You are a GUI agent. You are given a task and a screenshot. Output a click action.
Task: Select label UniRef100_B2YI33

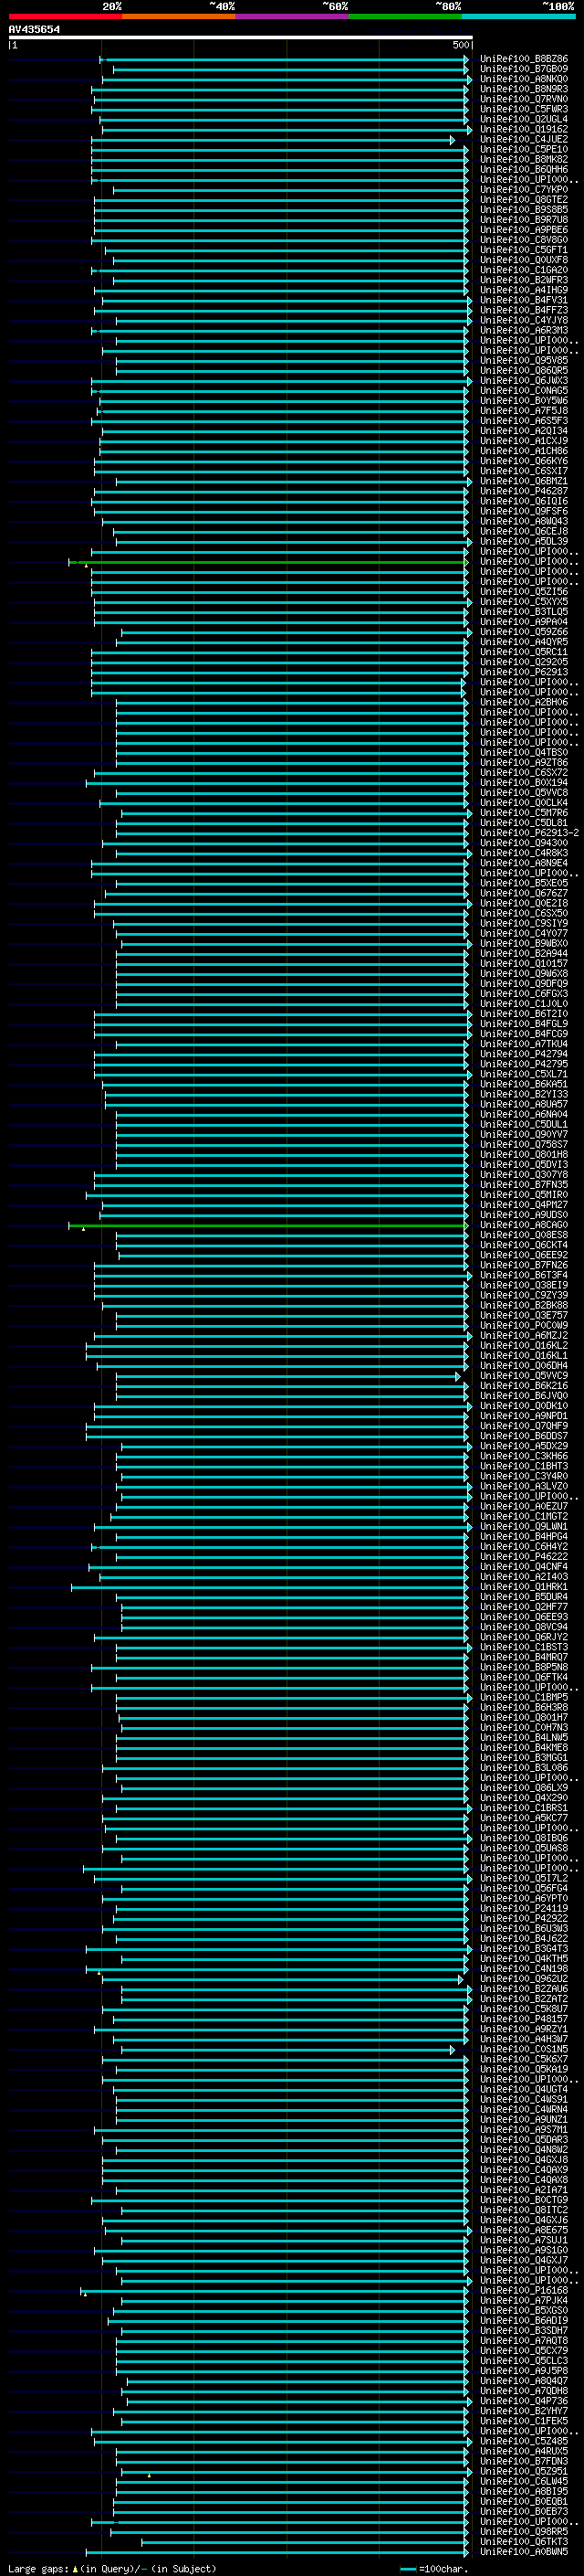coord(524,1094)
